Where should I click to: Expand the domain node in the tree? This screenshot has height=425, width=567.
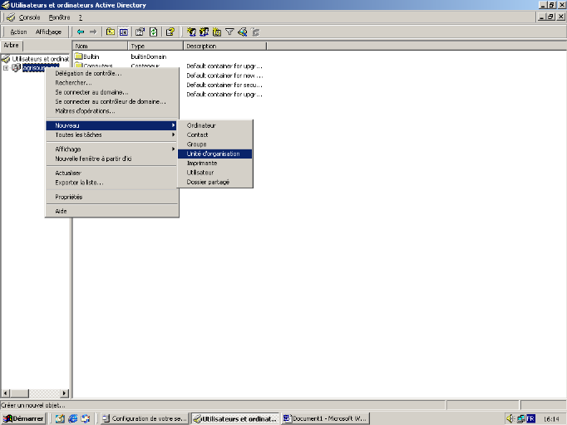pos(6,68)
